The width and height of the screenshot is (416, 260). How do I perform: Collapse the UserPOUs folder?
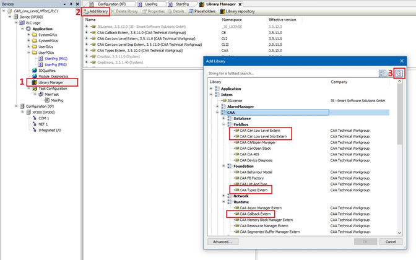point(29,52)
